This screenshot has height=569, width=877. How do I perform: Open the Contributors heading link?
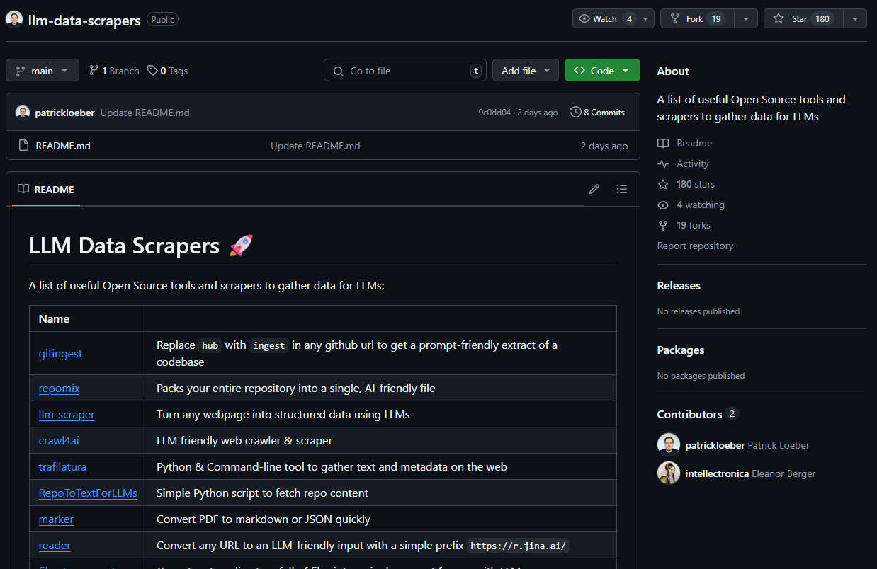[698, 414]
